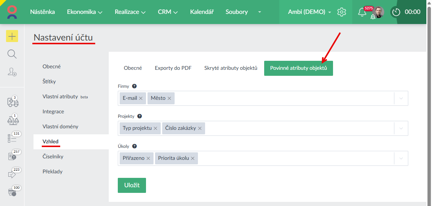The image size is (432, 206).
Task: Click inside the Projekty attributes field
Action: point(297,128)
